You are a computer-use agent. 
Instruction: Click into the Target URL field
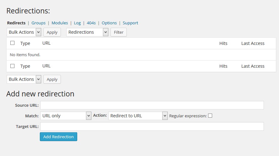coord(152,126)
